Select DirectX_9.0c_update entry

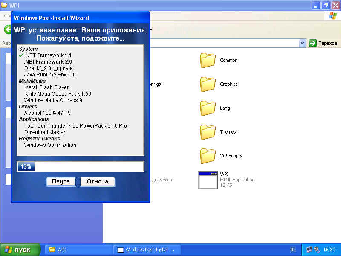[49, 68]
